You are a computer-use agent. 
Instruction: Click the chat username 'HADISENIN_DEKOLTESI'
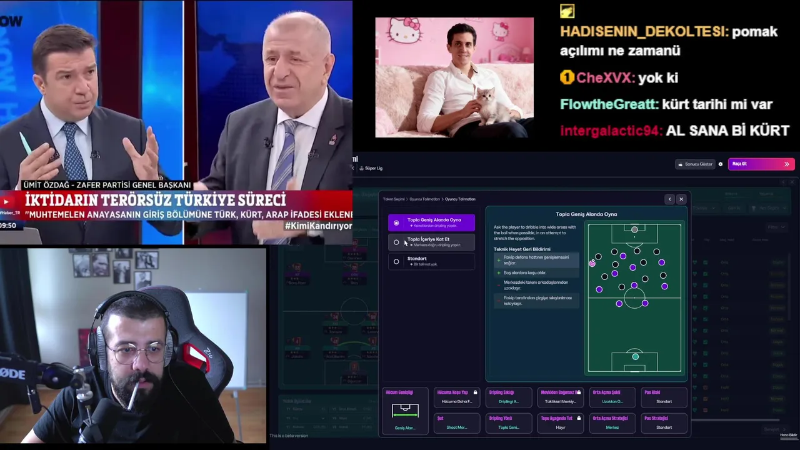pyautogui.click(x=644, y=31)
